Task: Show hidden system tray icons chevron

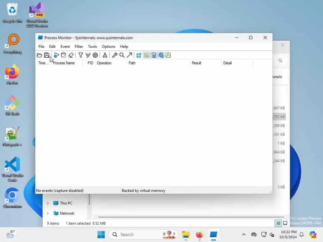Action: tap(244, 234)
